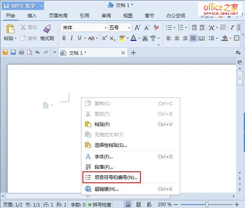Click the open folder icon in quick toolbar
Screen dimensions: 245x208
5,52
